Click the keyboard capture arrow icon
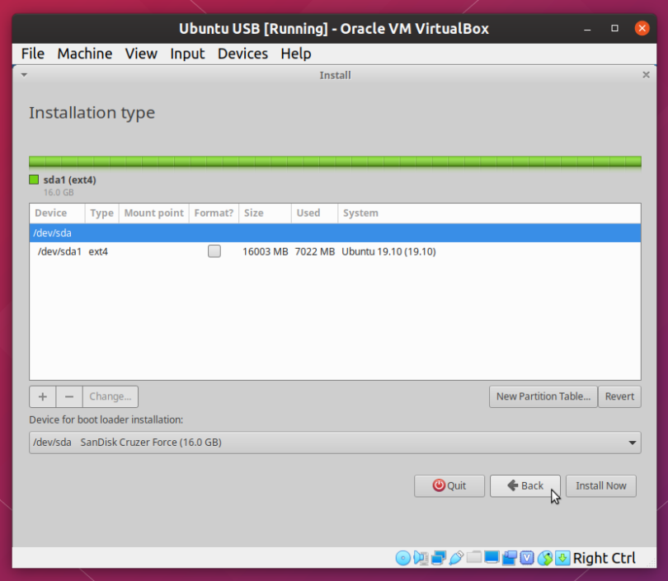The width and height of the screenshot is (668, 581). [x=562, y=558]
